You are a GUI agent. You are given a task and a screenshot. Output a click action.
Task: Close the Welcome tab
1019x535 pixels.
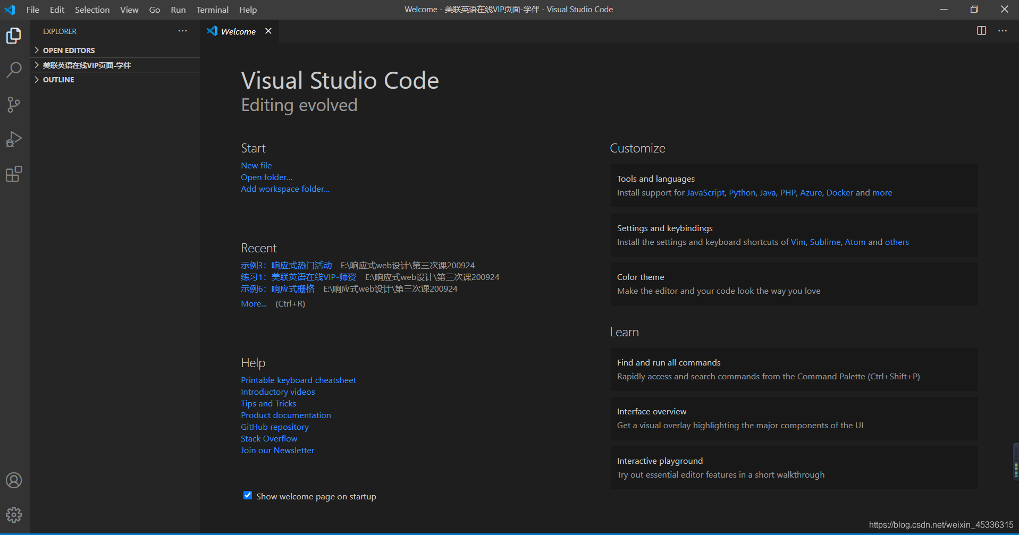click(268, 31)
